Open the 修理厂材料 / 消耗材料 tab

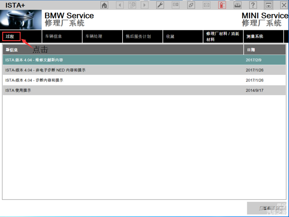point(223,36)
